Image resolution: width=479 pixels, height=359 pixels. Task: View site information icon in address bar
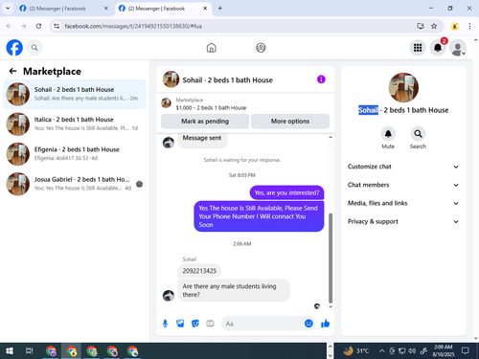point(57,26)
